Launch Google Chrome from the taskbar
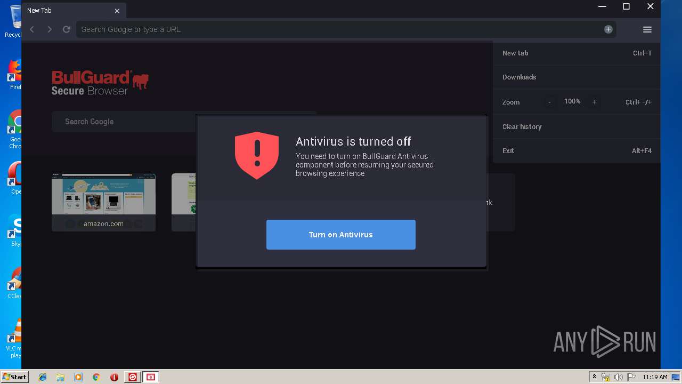 [x=96, y=377]
